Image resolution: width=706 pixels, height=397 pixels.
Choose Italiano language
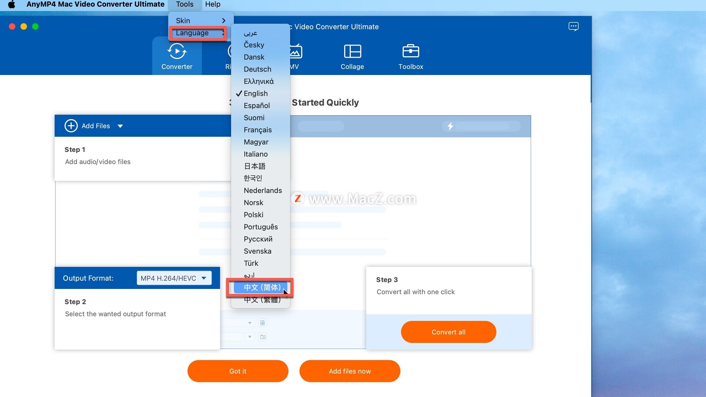click(x=260, y=154)
